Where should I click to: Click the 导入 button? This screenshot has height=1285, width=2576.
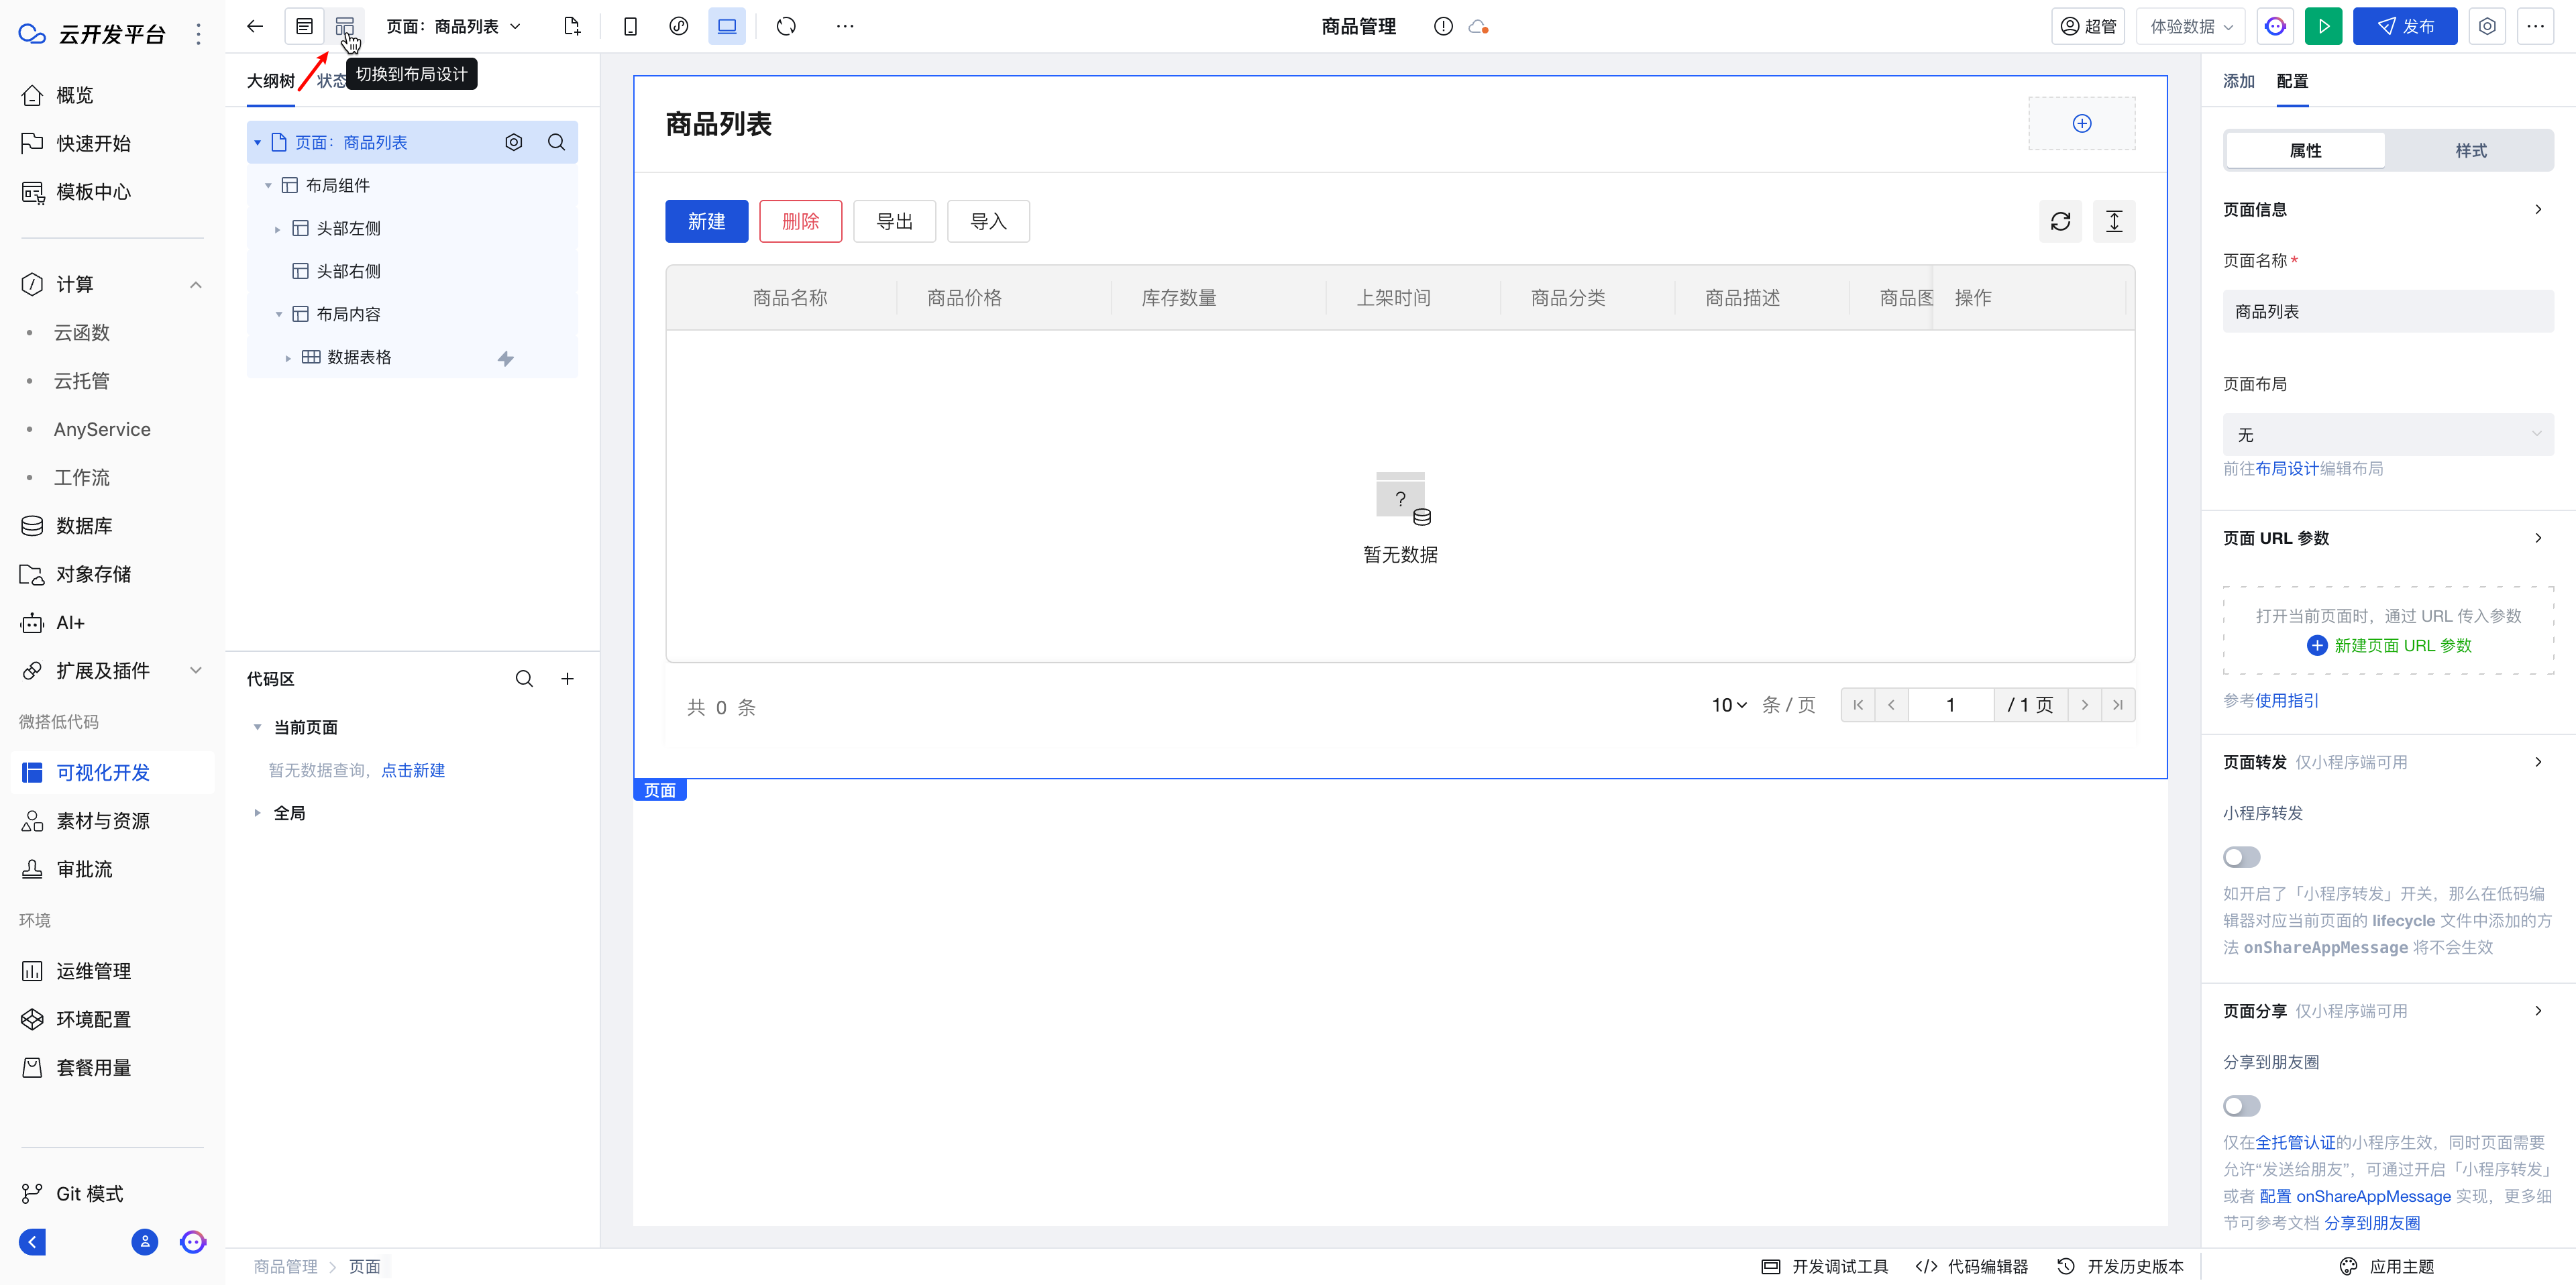(x=988, y=221)
